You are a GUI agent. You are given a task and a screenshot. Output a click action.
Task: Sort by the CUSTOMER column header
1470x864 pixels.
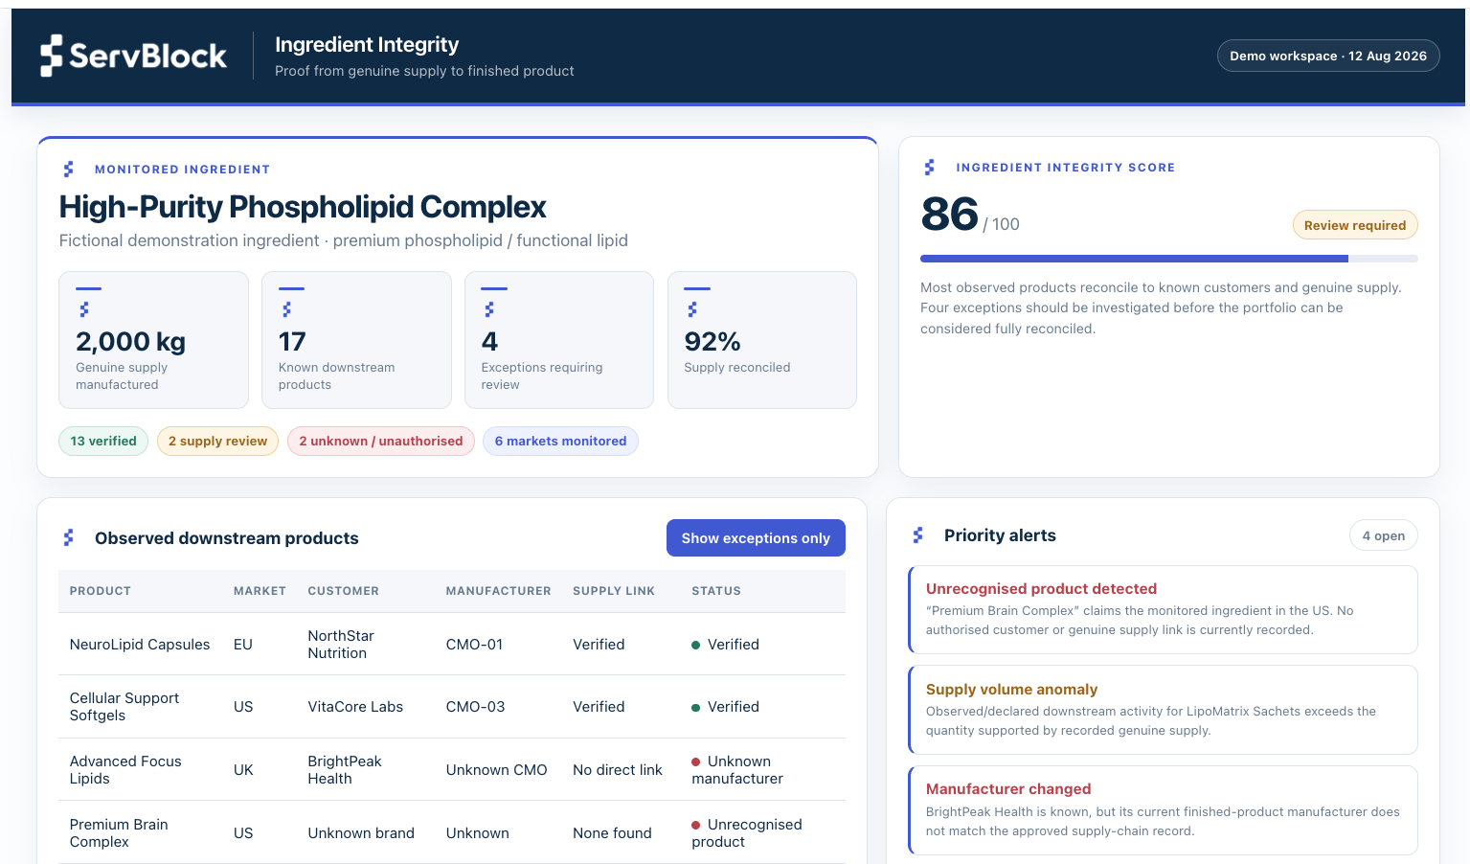pos(344,591)
